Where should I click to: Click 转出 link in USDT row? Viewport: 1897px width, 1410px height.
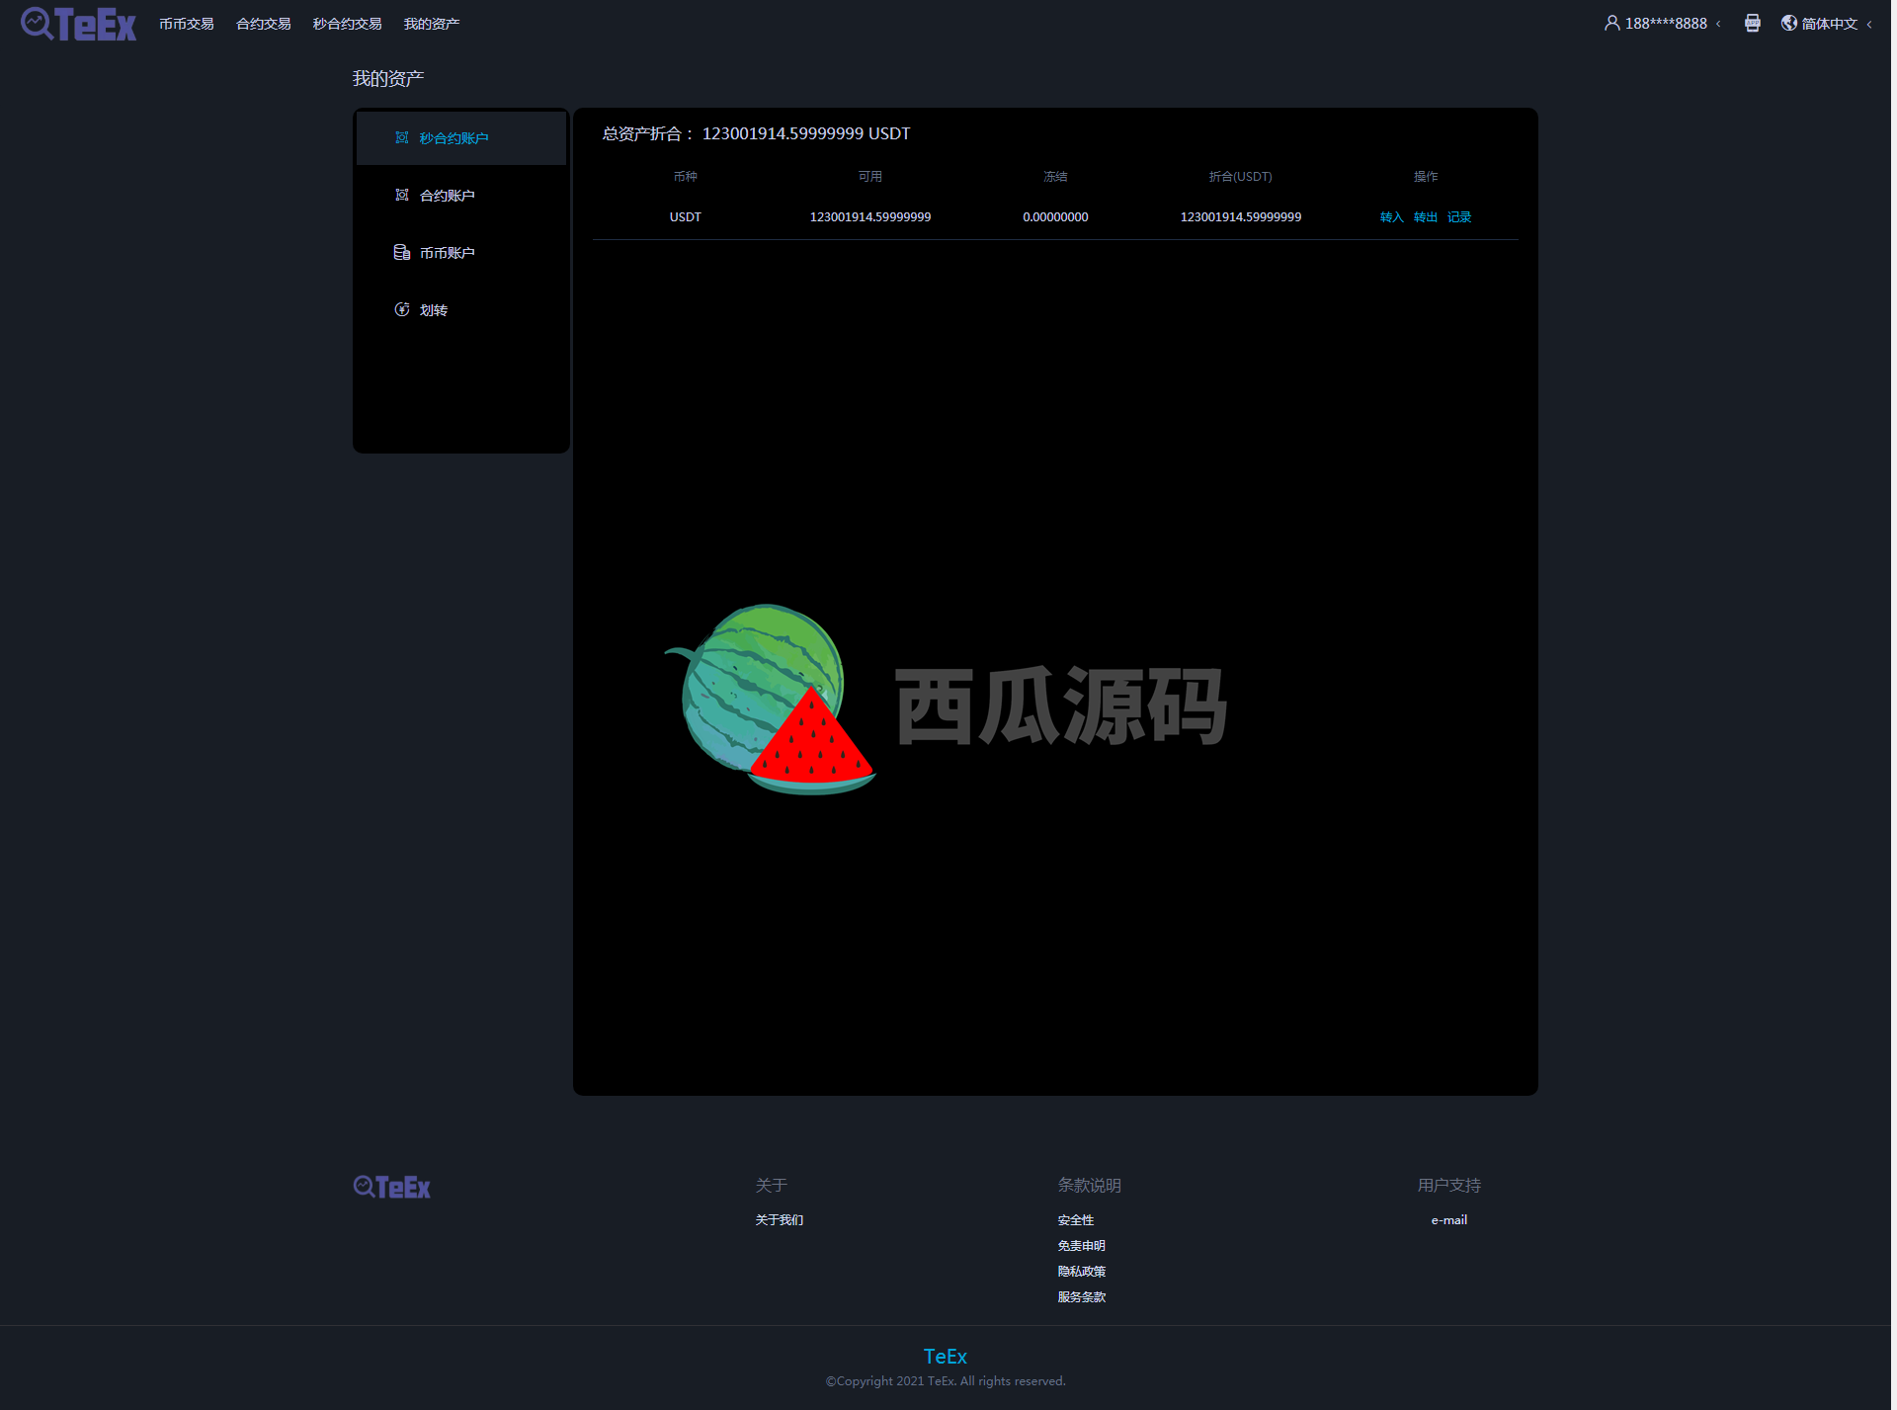point(1425,217)
